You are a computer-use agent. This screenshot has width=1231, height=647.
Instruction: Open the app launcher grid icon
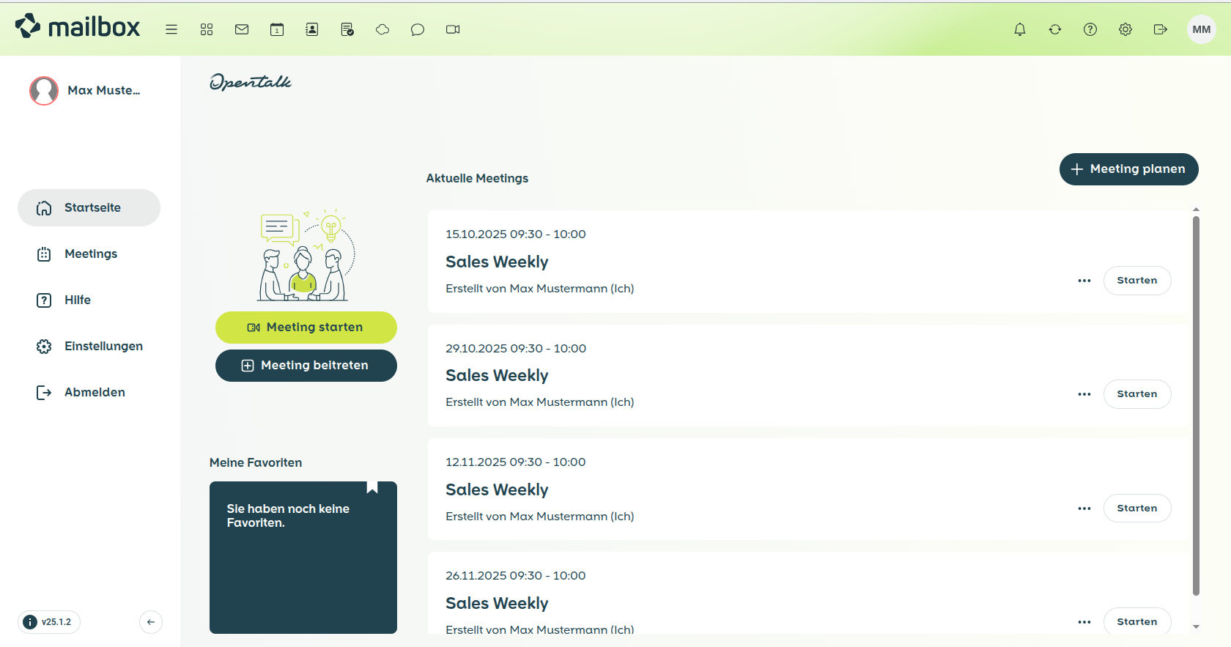coord(207,29)
